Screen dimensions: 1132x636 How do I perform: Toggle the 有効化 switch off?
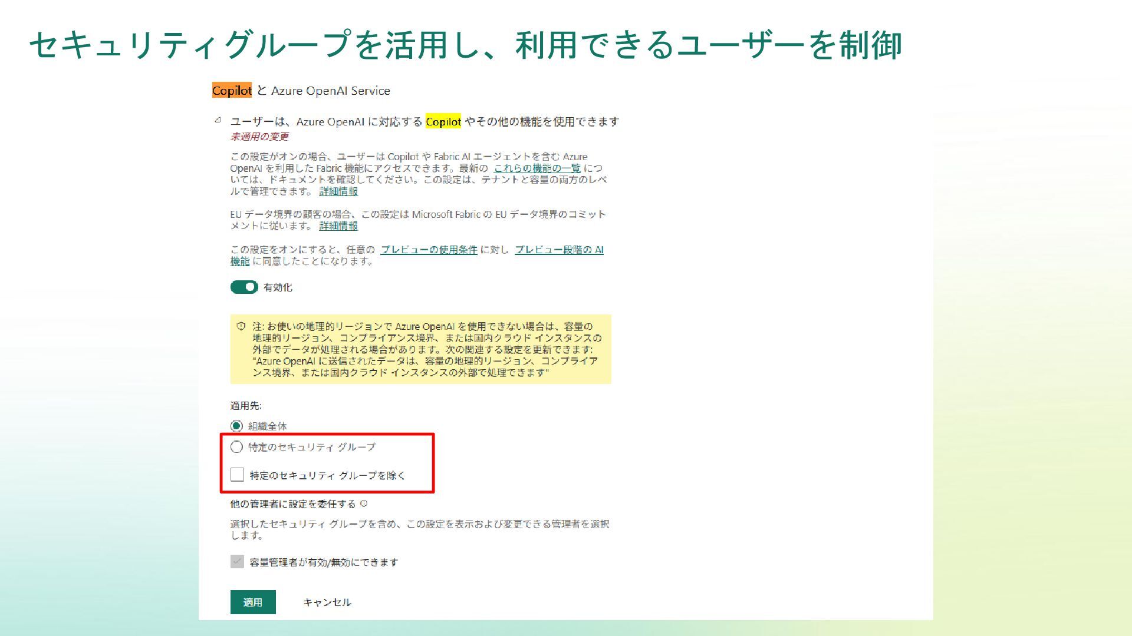244,287
